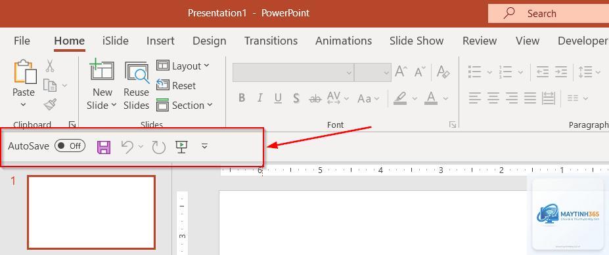Click the purple Save icon

104,147
